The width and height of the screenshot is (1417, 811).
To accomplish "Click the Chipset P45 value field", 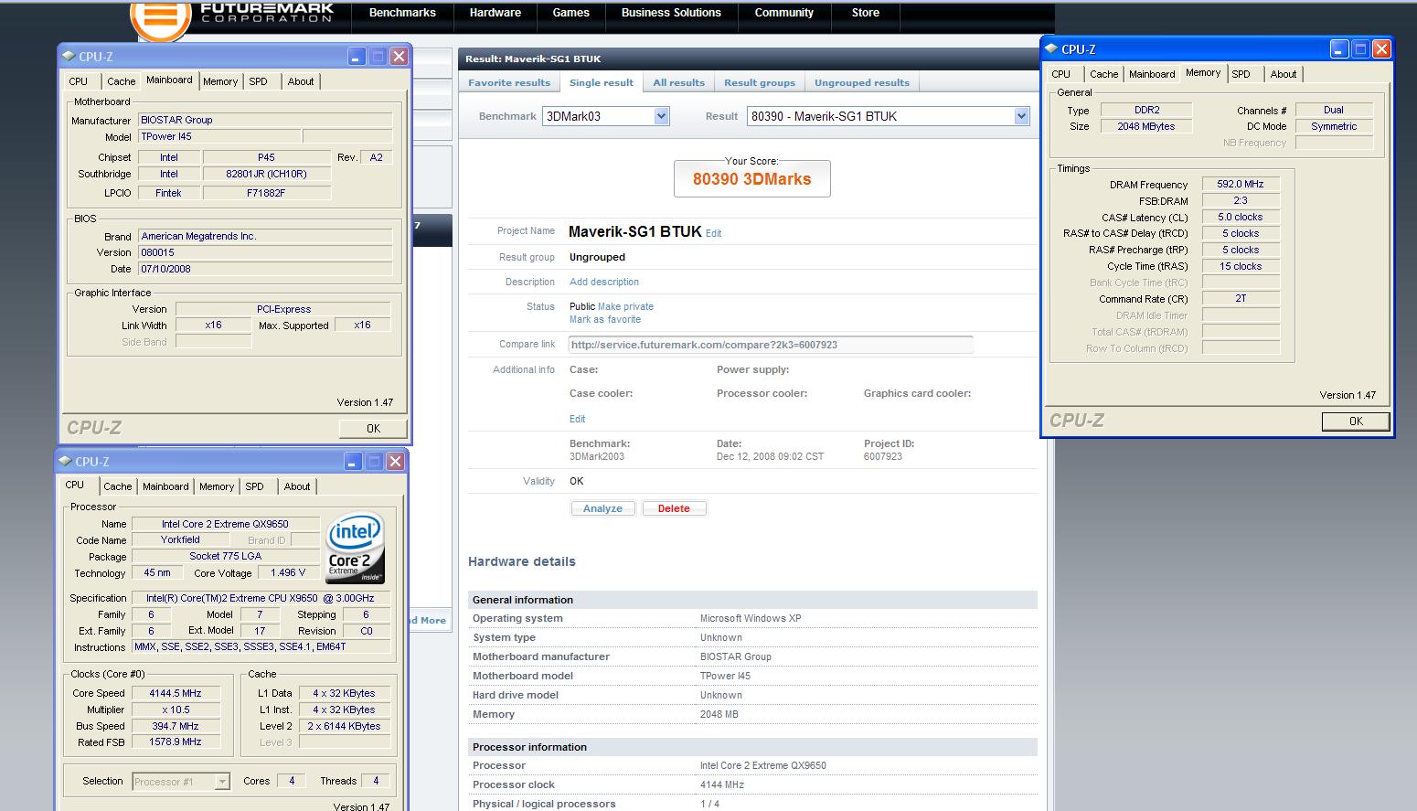I will 266,157.
